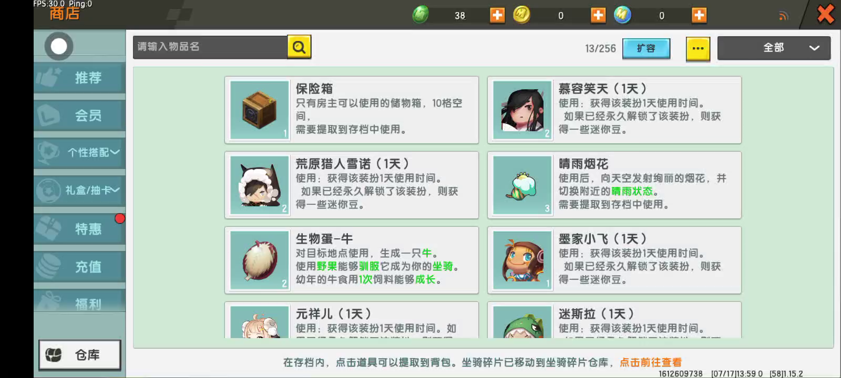
Task: Tap the white circle avatar icon
Action: coord(59,46)
